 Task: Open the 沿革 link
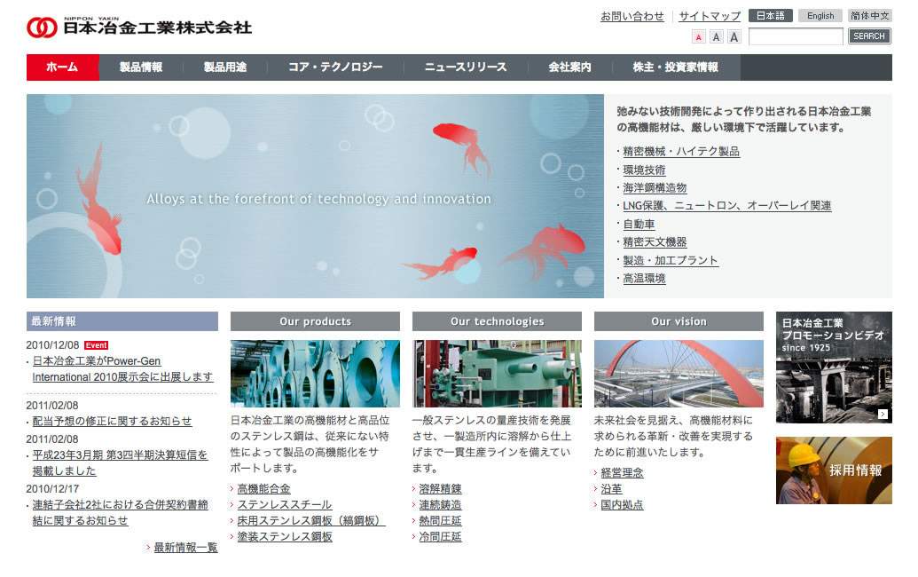point(611,489)
